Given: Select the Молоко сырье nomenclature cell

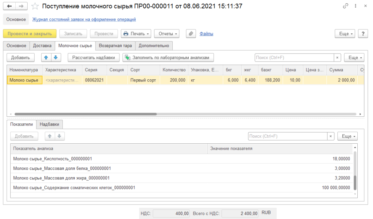Looking at the screenshot, I should tap(24, 80).
